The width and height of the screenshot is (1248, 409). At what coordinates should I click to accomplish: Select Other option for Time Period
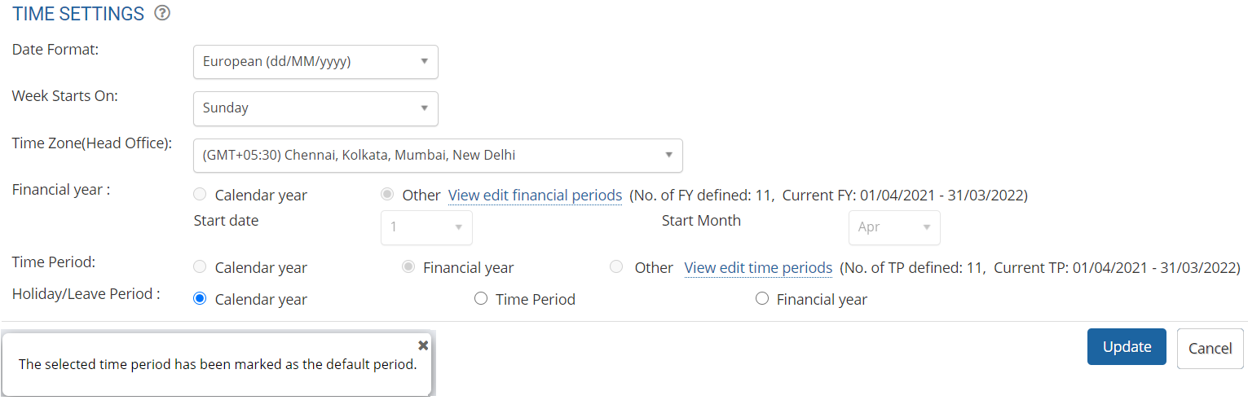click(x=616, y=267)
